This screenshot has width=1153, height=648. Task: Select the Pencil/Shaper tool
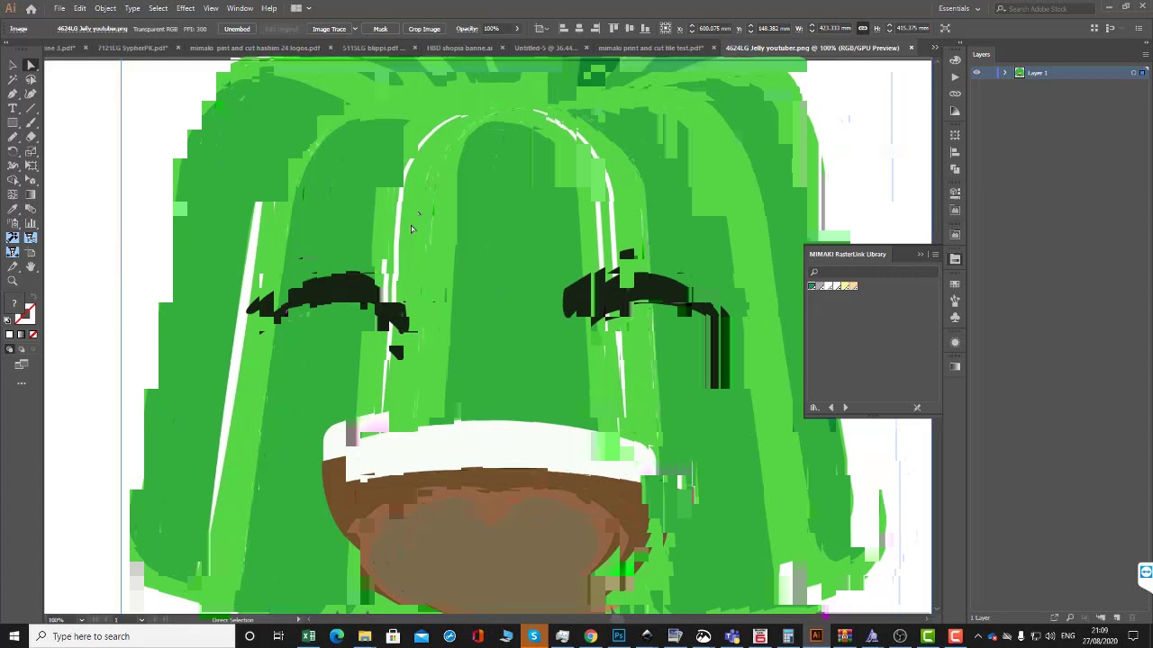pyautogui.click(x=13, y=137)
